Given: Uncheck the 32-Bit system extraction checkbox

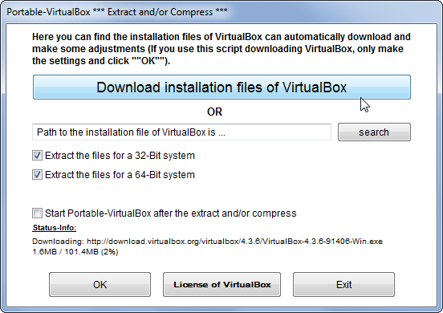Looking at the screenshot, I should click(x=37, y=156).
